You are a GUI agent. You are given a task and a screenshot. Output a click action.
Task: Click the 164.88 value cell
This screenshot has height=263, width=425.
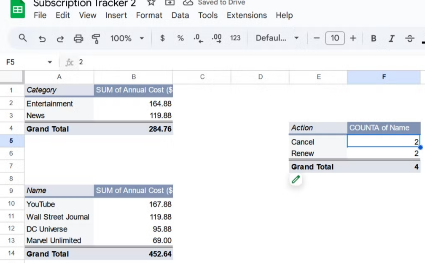tap(133, 104)
